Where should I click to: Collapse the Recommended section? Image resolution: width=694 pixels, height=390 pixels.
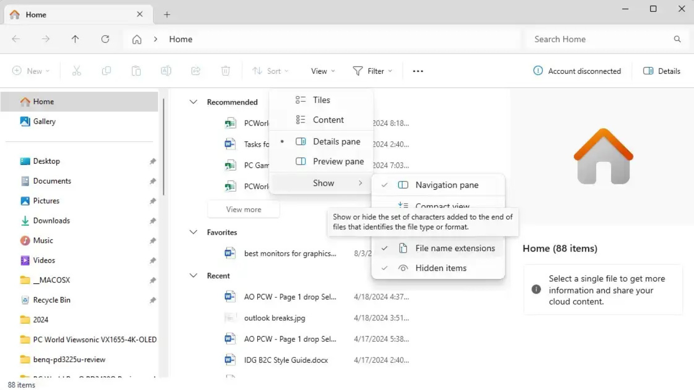193,102
